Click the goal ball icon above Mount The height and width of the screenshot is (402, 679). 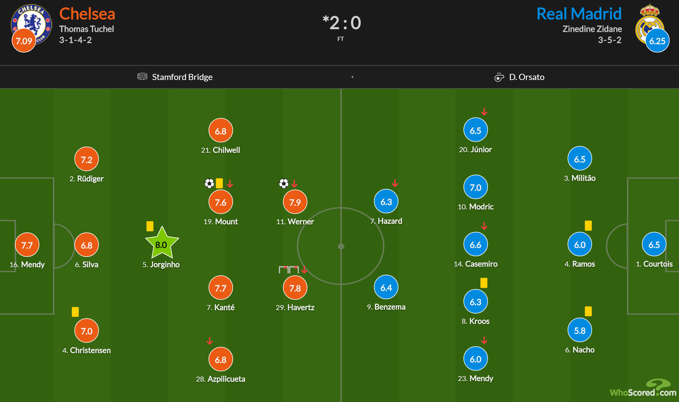pyautogui.click(x=209, y=183)
